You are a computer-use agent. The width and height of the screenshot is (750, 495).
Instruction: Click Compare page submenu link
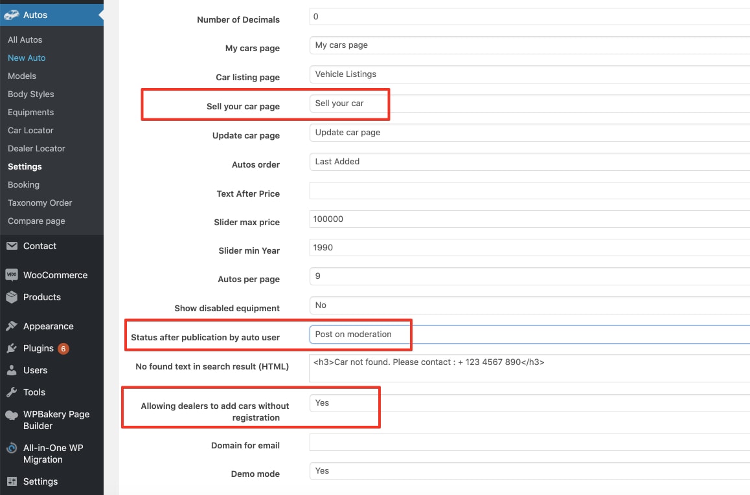(x=36, y=221)
